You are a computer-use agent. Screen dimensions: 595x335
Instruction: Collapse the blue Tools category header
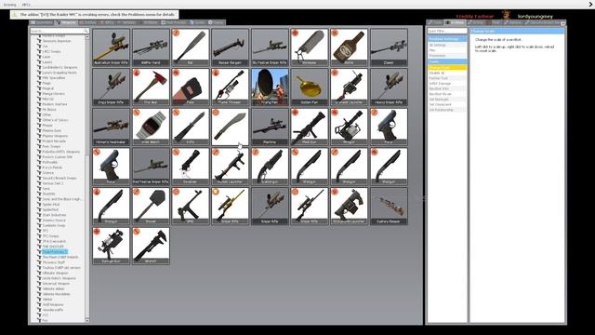pos(447,61)
